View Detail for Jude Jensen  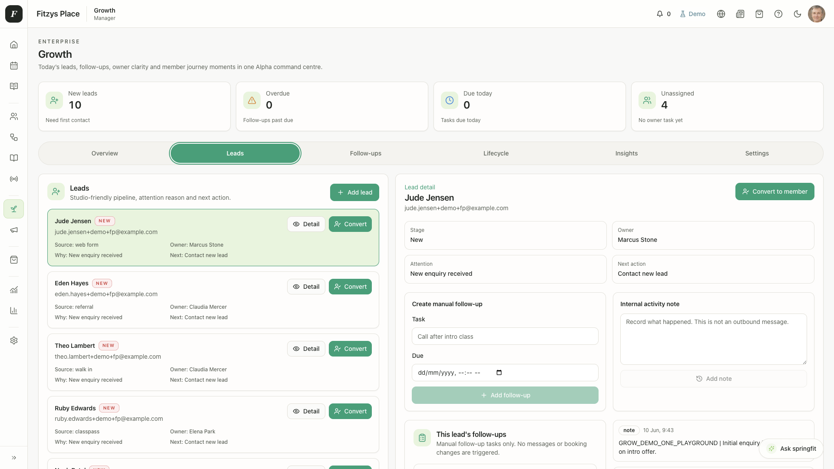point(306,224)
